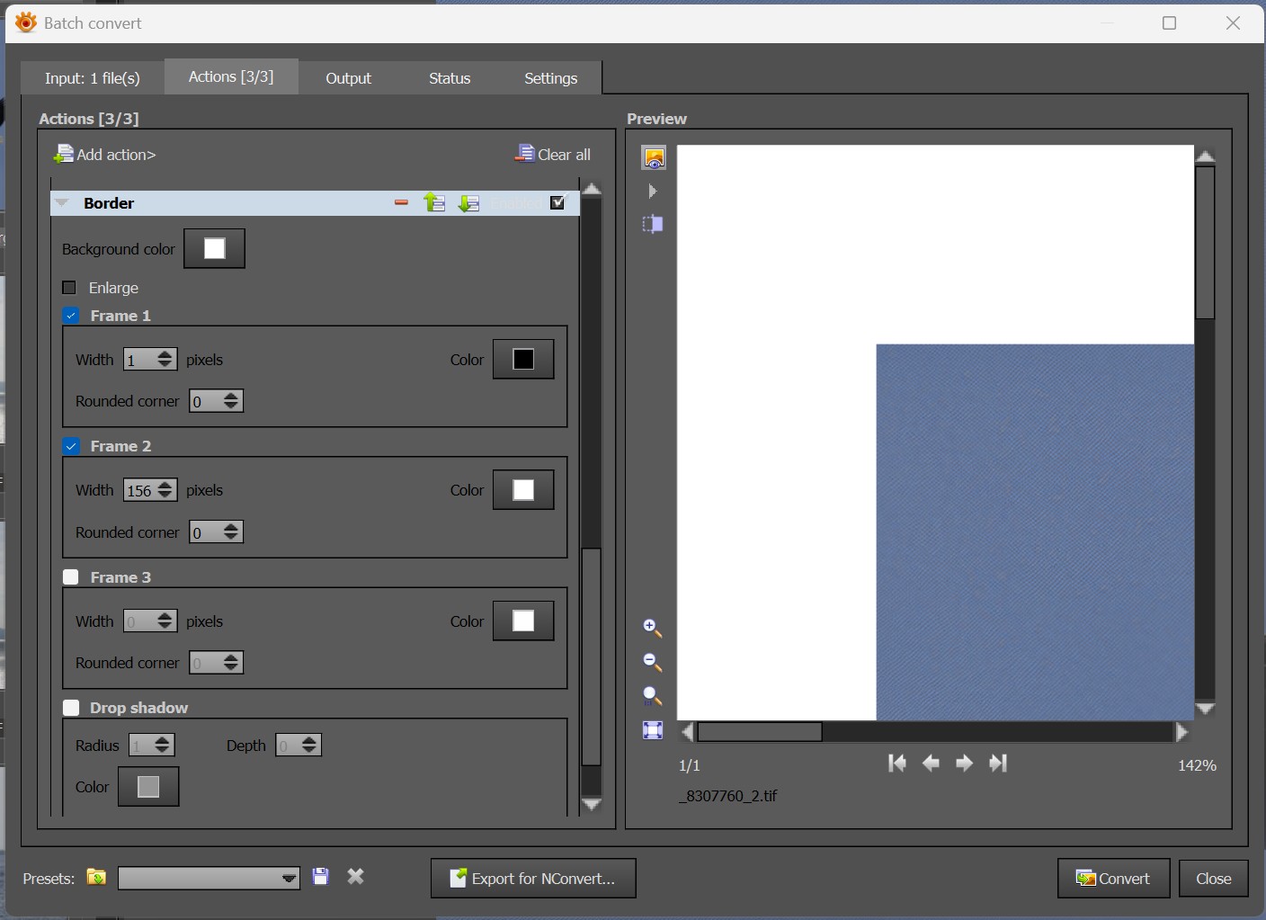Save the current preset with floppy icon
The height and width of the screenshot is (920, 1266).
[321, 877]
